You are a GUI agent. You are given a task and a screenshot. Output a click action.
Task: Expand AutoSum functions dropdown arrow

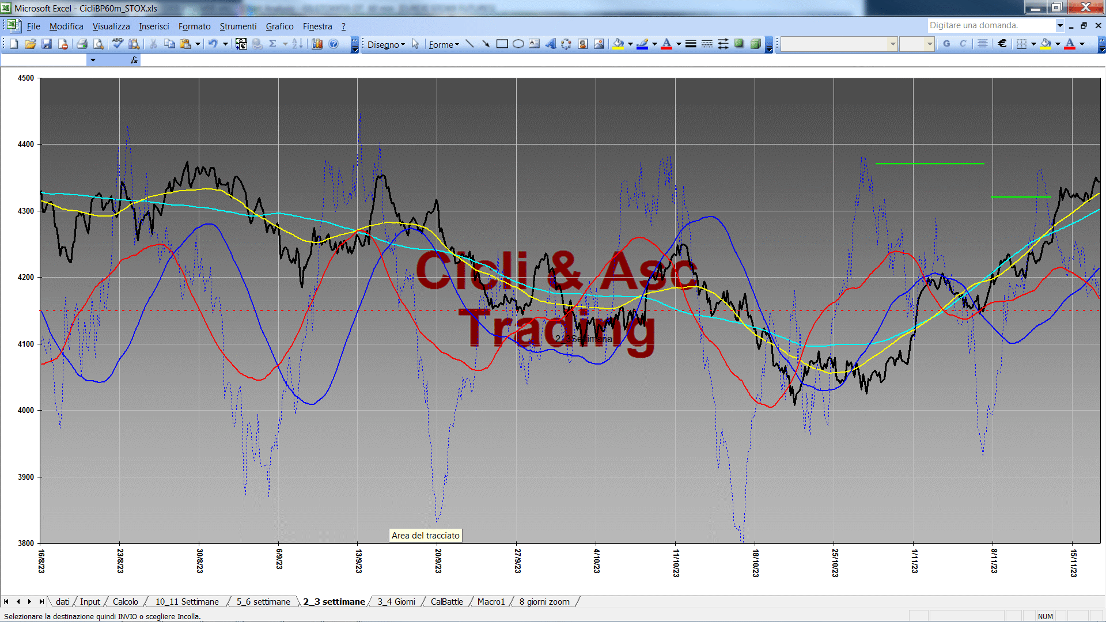click(285, 44)
